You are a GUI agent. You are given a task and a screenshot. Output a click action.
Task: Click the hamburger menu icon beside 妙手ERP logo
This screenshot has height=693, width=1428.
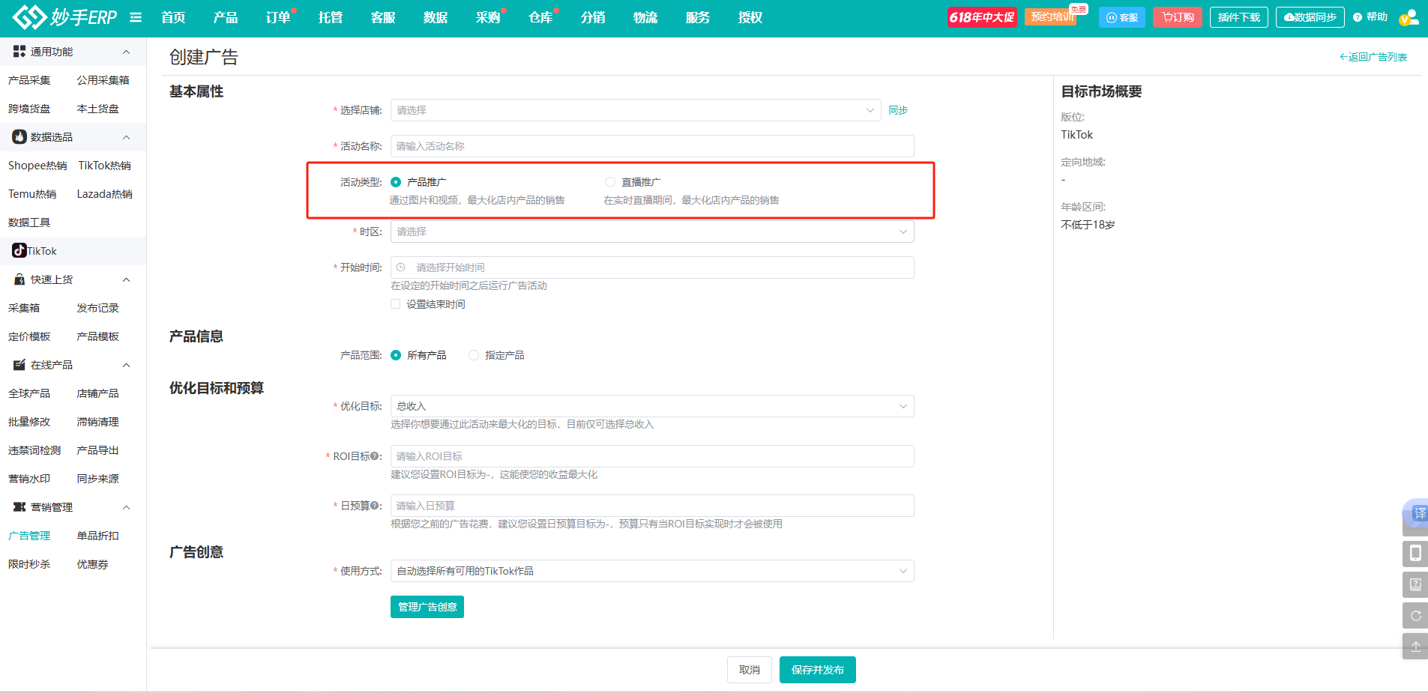point(136,17)
